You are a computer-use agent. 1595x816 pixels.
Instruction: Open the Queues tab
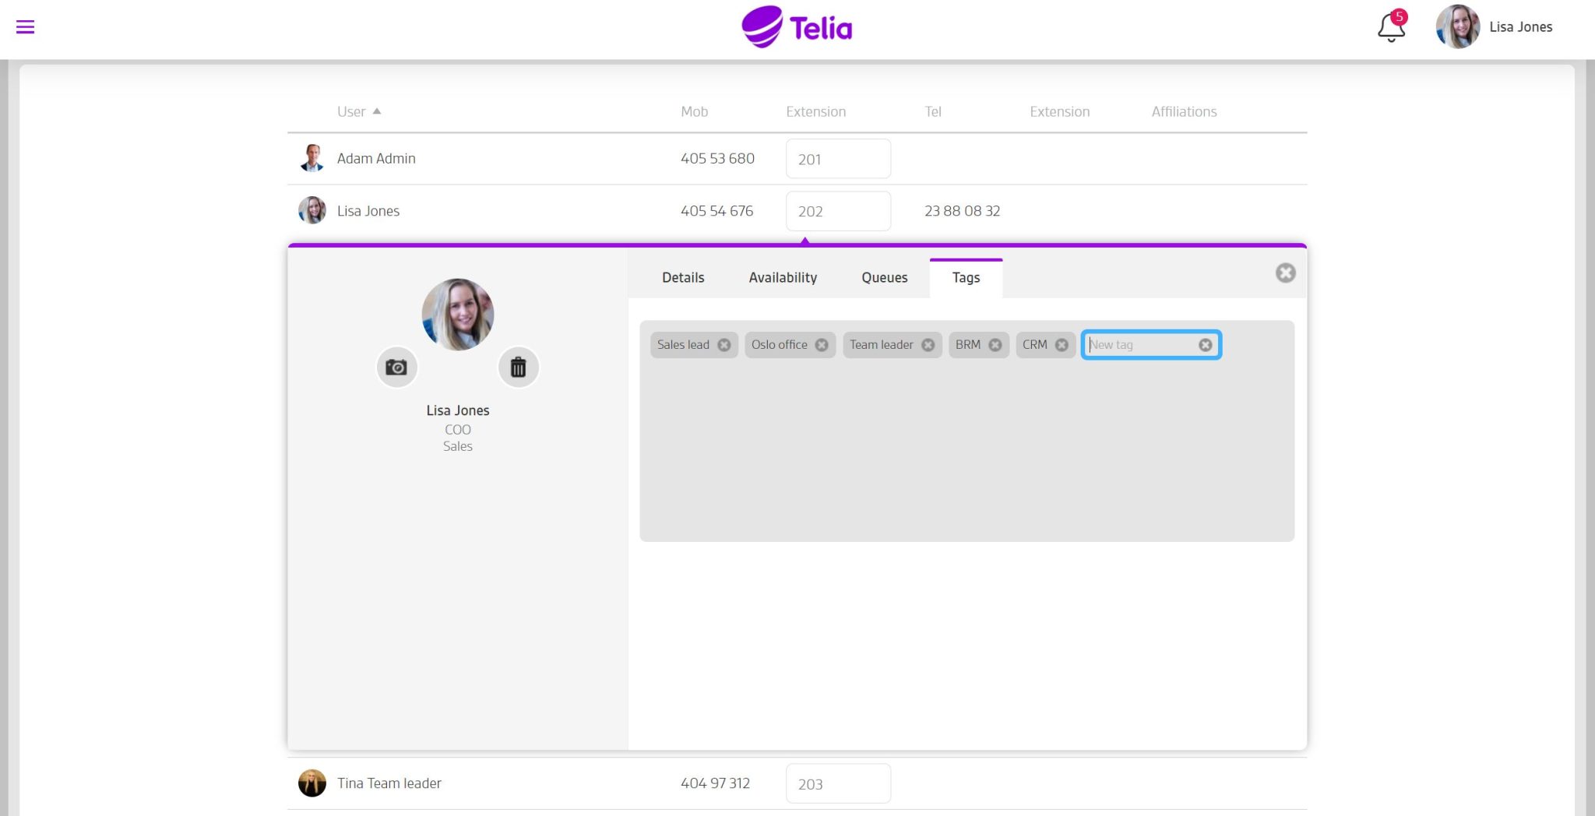click(884, 277)
